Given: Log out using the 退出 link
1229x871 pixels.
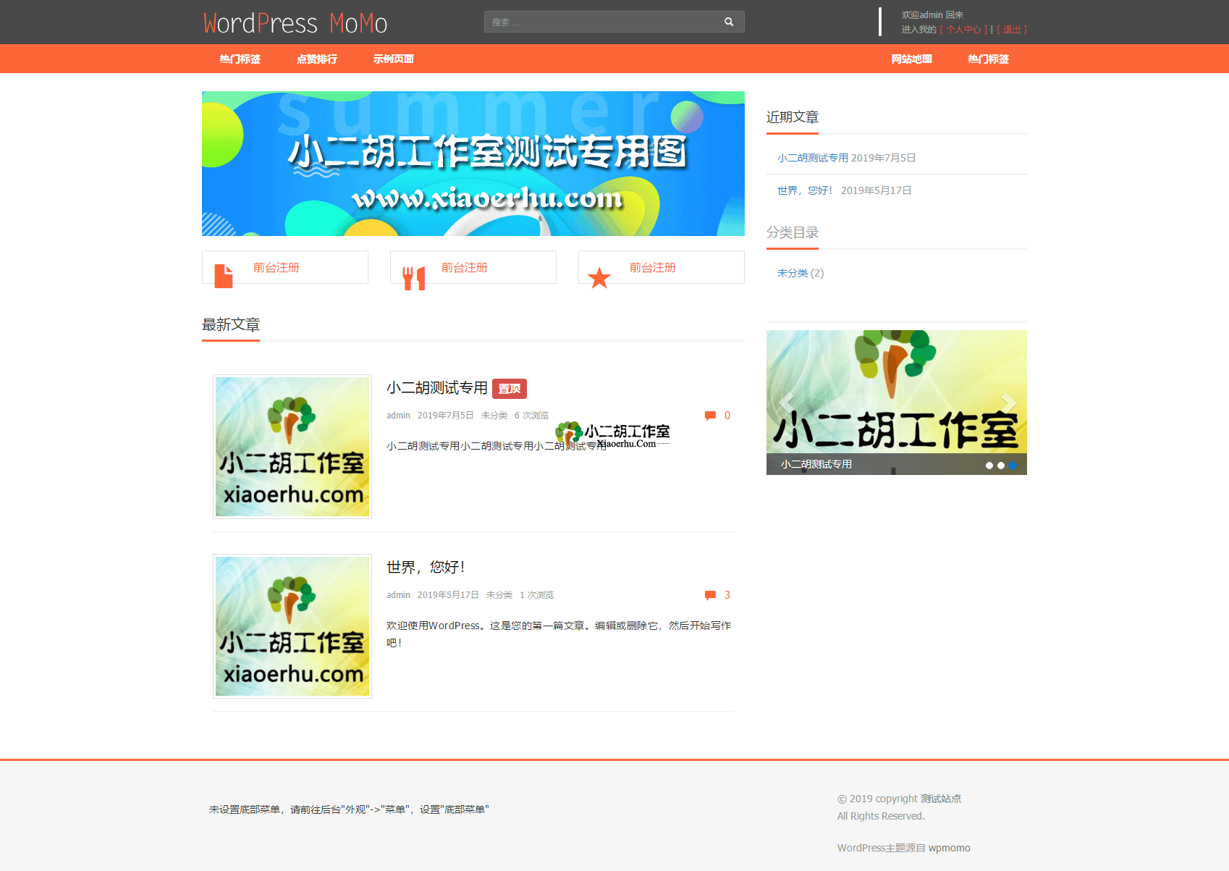Looking at the screenshot, I should [x=1011, y=30].
